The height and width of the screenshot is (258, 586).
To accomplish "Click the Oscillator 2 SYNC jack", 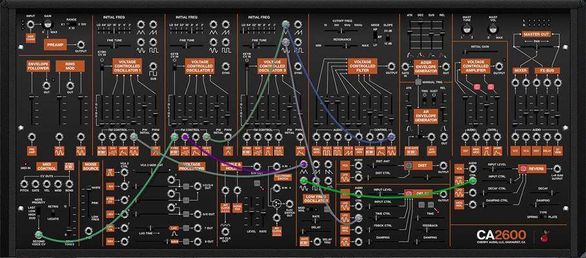I will pyautogui.click(x=225, y=66).
